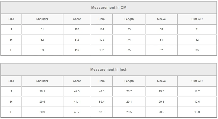Viewport: 218px width, 119px height.
Task: Select the chest value 42.5 in the Inch table
Action: pos(77,91)
